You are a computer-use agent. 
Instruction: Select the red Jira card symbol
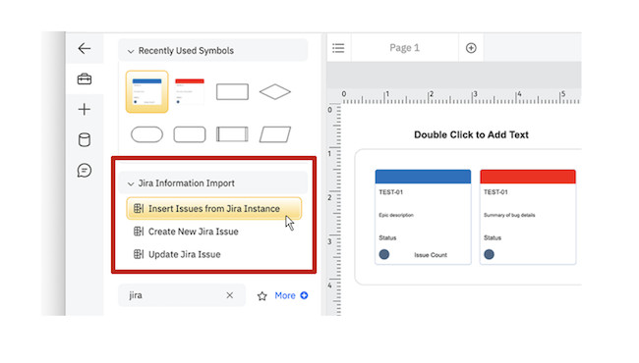point(190,91)
